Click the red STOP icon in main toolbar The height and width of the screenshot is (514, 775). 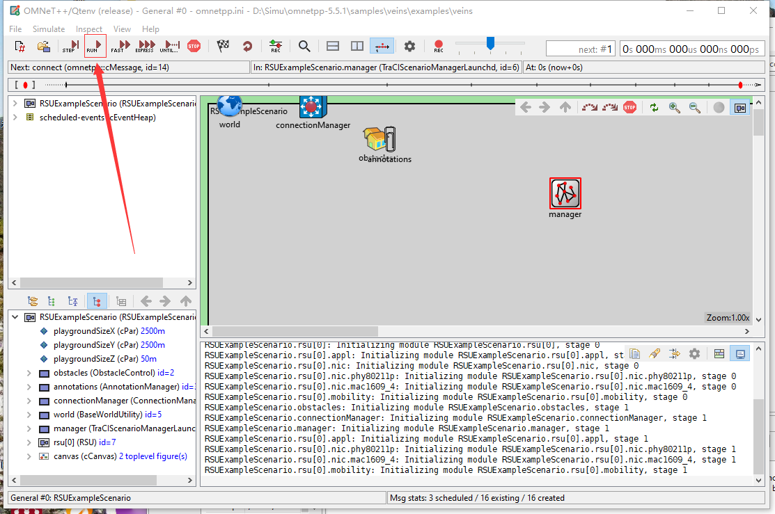point(194,47)
